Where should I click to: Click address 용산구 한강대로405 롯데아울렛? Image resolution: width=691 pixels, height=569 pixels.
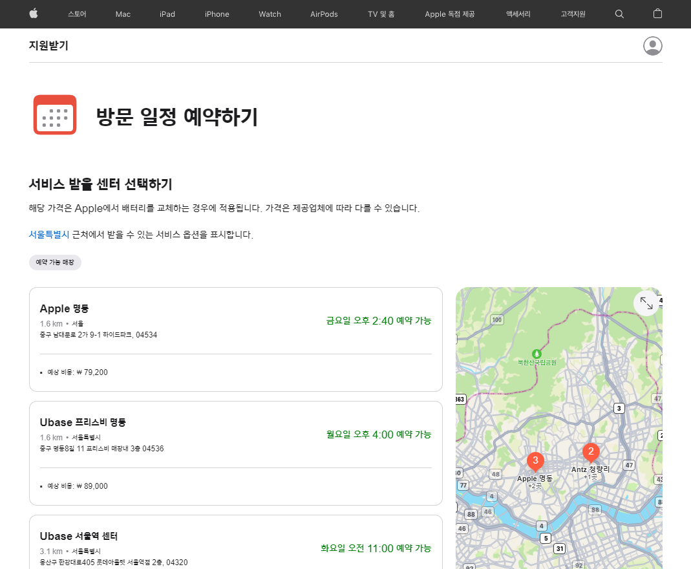(x=114, y=563)
